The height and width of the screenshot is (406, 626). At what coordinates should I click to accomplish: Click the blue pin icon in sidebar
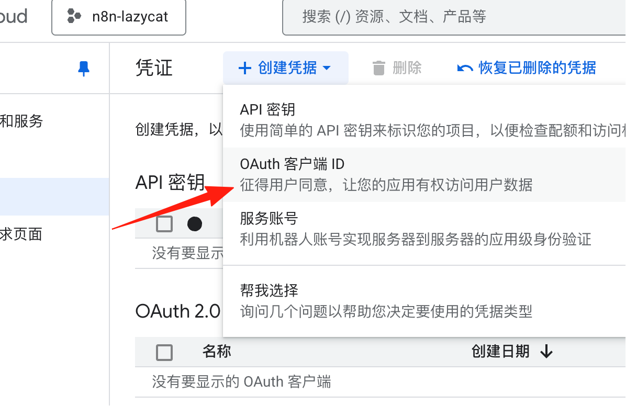pos(83,69)
